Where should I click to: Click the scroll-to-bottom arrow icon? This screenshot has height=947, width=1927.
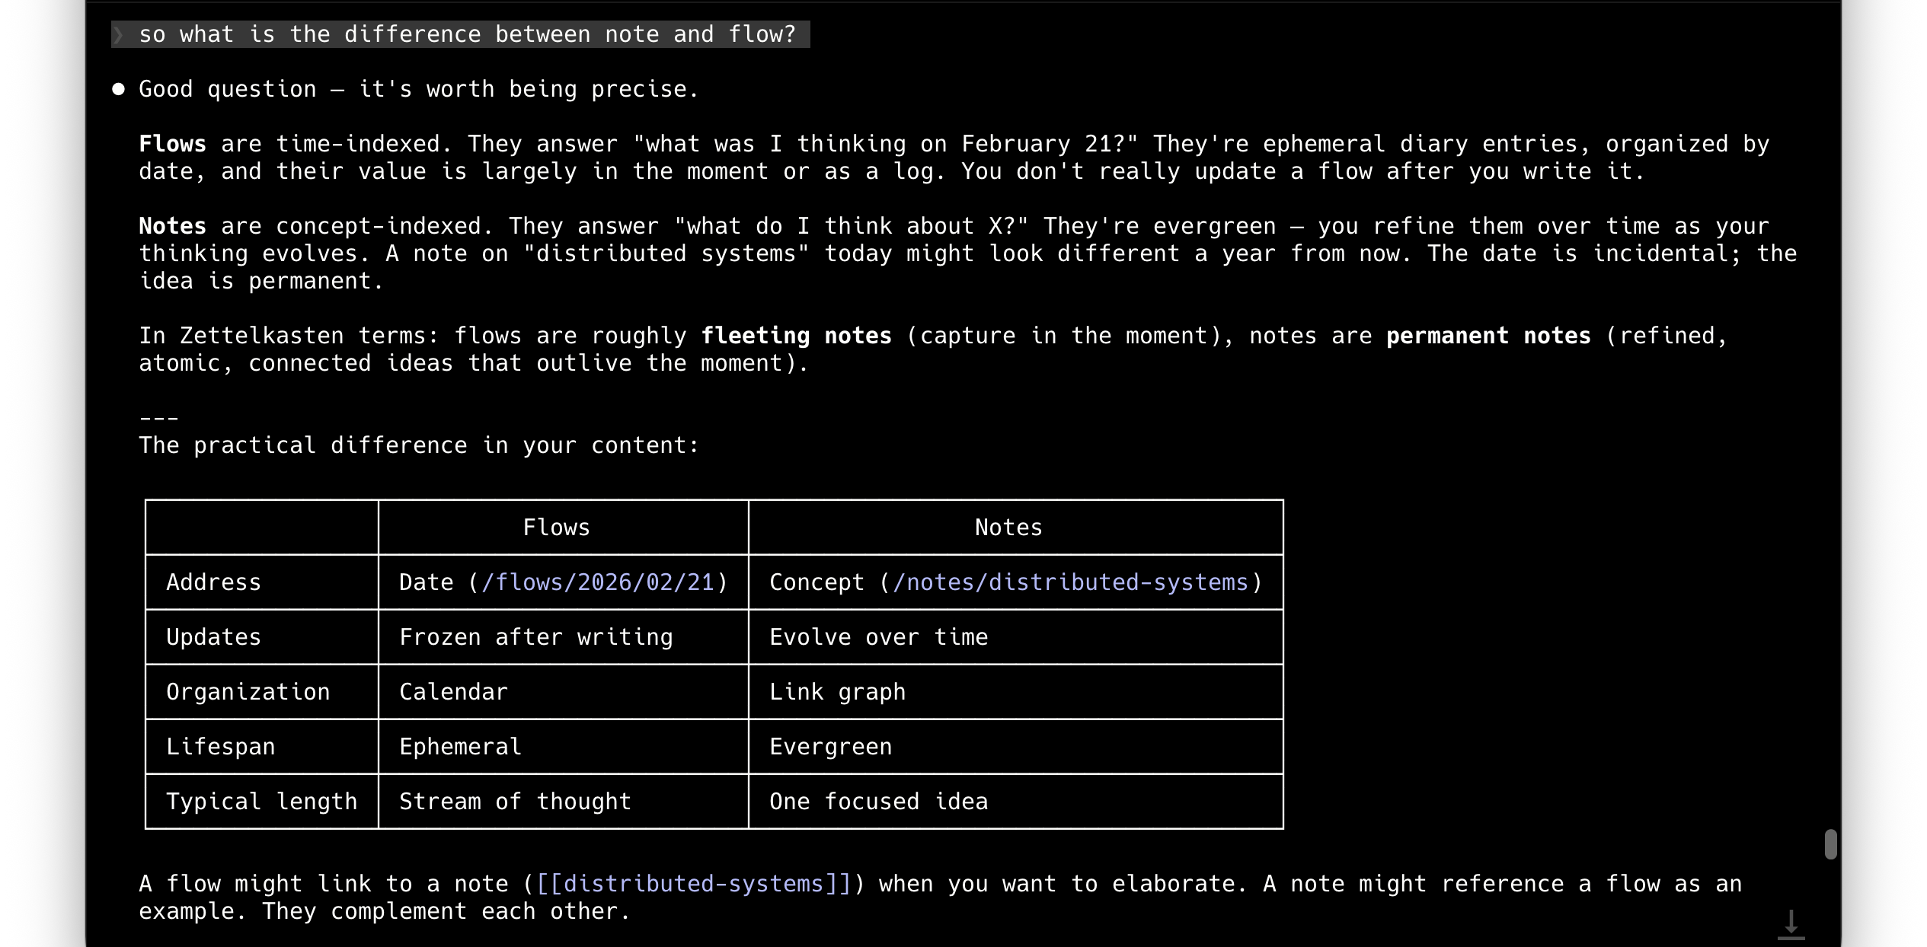(x=1791, y=924)
